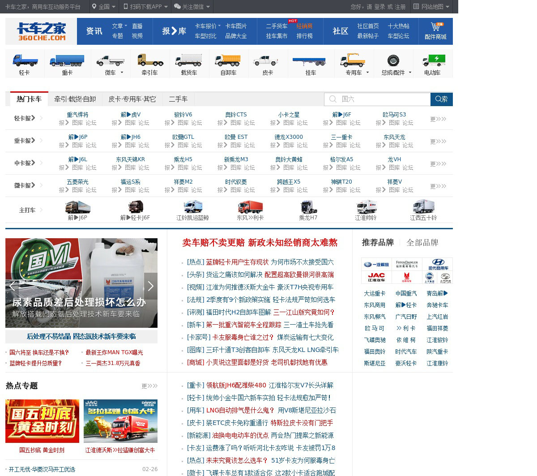Open the 专用车 special vehicle icon
The image size is (537, 476).
click(x=354, y=64)
